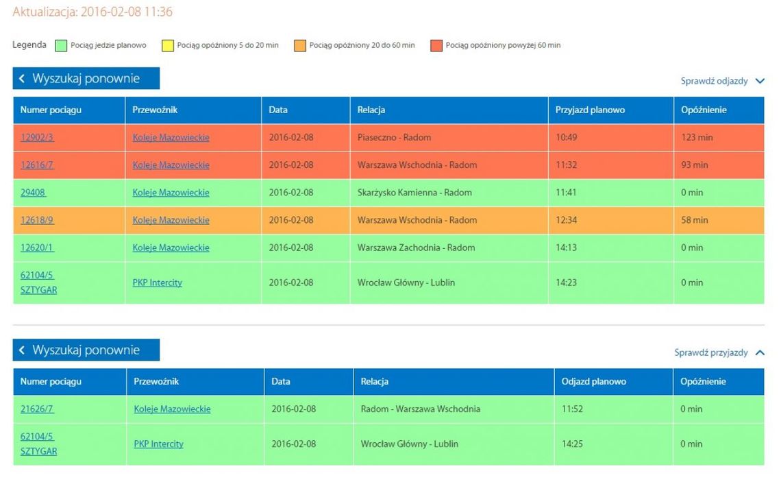Click the yellow 5 to 20 min delay swatch

pyautogui.click(x=167, y=46)
